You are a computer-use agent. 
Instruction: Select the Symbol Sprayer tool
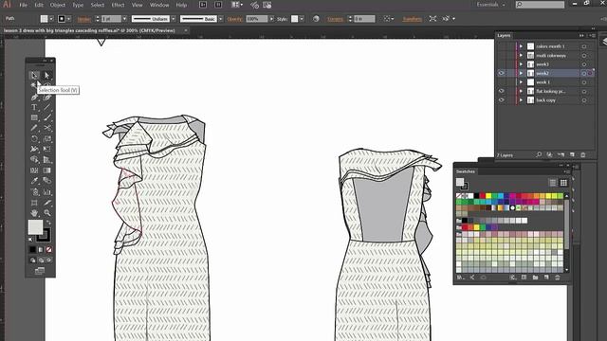(34, 191)
